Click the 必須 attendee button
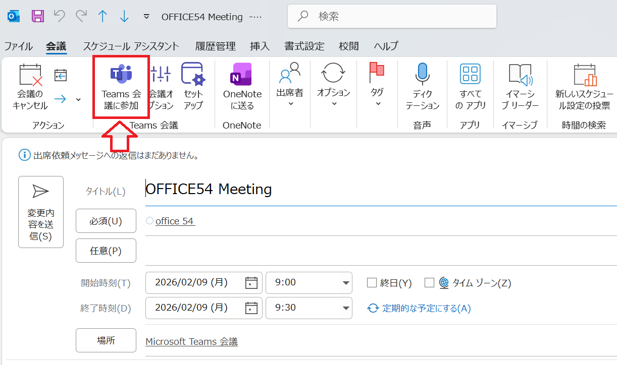This screenshot has height=365, width=617. (x=106, y=221)
